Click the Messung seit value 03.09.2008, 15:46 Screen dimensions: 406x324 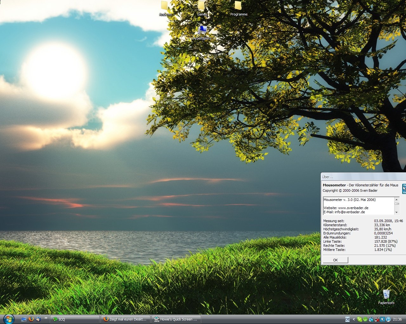point(389,221)
